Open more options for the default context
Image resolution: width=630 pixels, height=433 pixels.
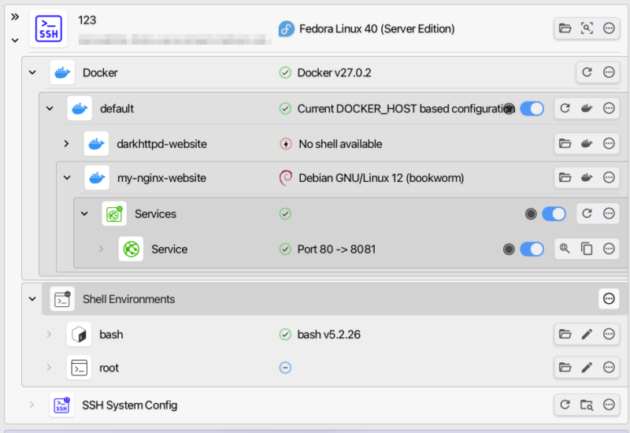pos(609,108)
